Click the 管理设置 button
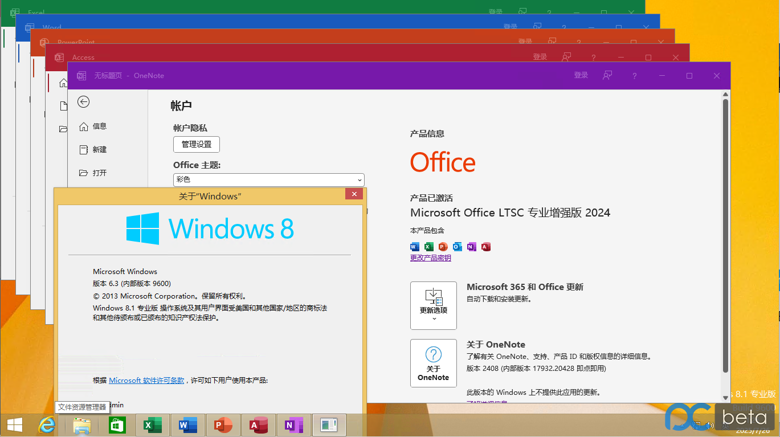 [x=196, y=145]
